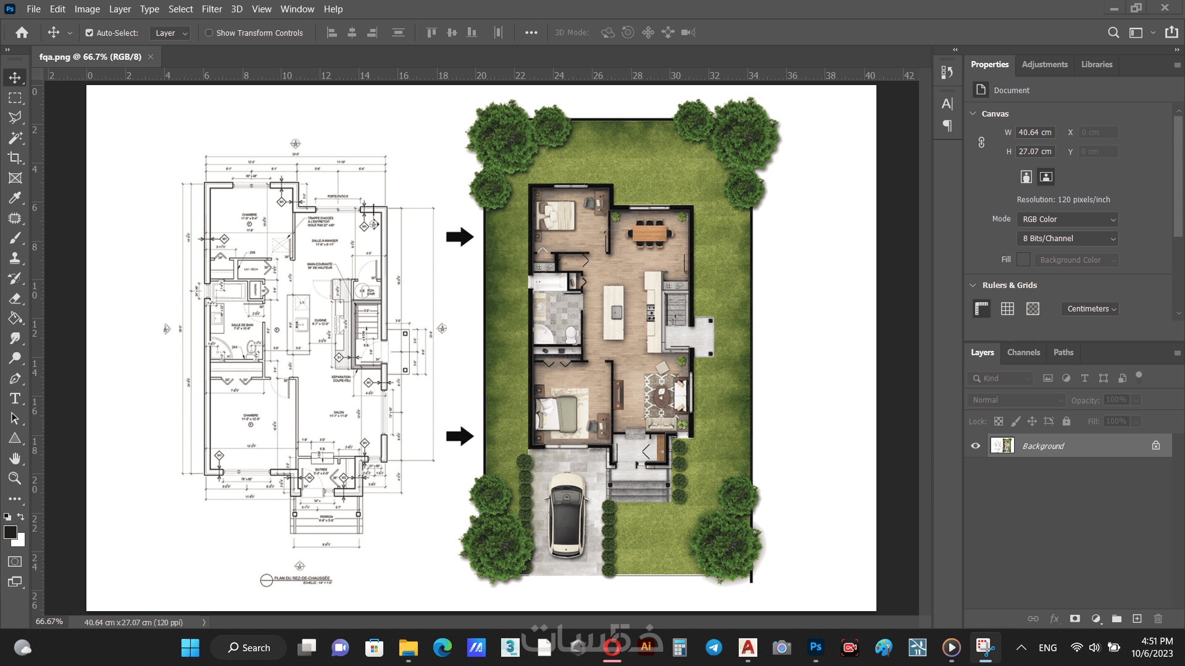
Task: Select the Crop tool
Action: pos(15,158)
